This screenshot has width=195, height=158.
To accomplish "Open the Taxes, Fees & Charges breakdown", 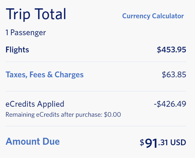I will pyautogui.click(x=45, y=75).
